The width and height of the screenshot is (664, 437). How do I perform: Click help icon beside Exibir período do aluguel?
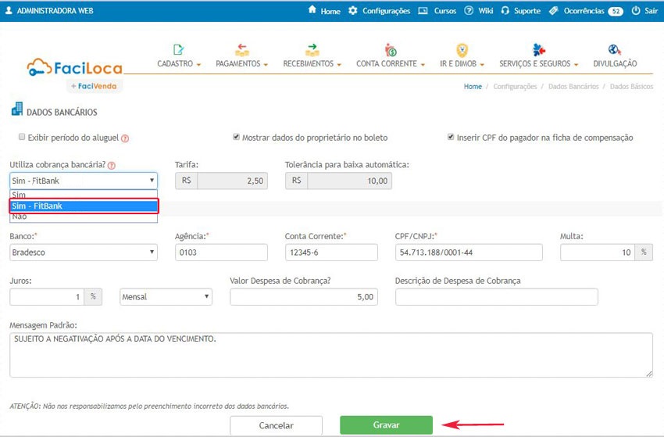(125, 138)
